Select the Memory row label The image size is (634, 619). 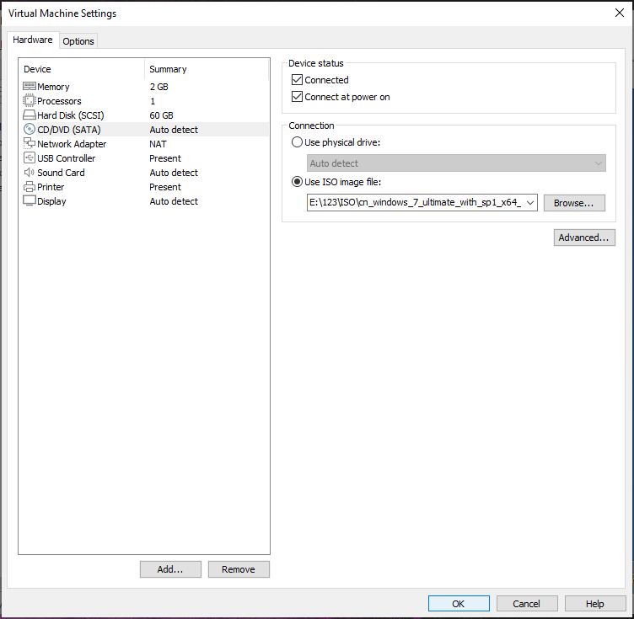click(53, 87)
